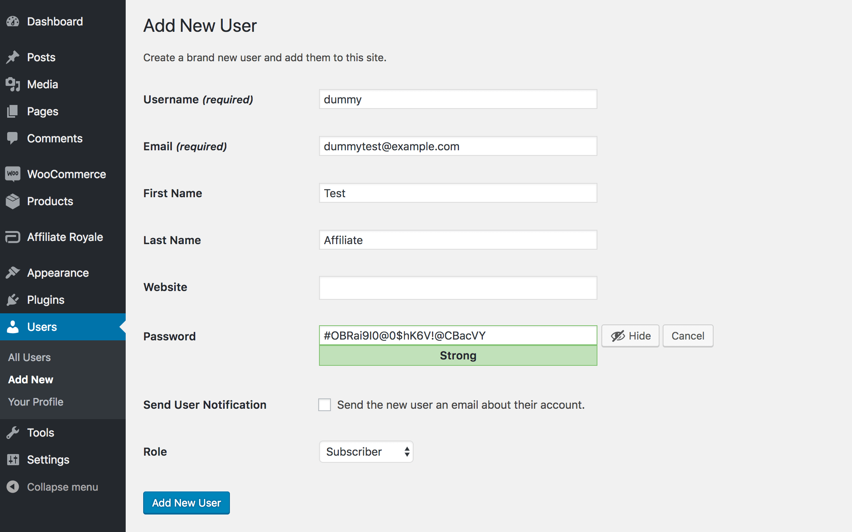Click into the empty Website field

458,288
